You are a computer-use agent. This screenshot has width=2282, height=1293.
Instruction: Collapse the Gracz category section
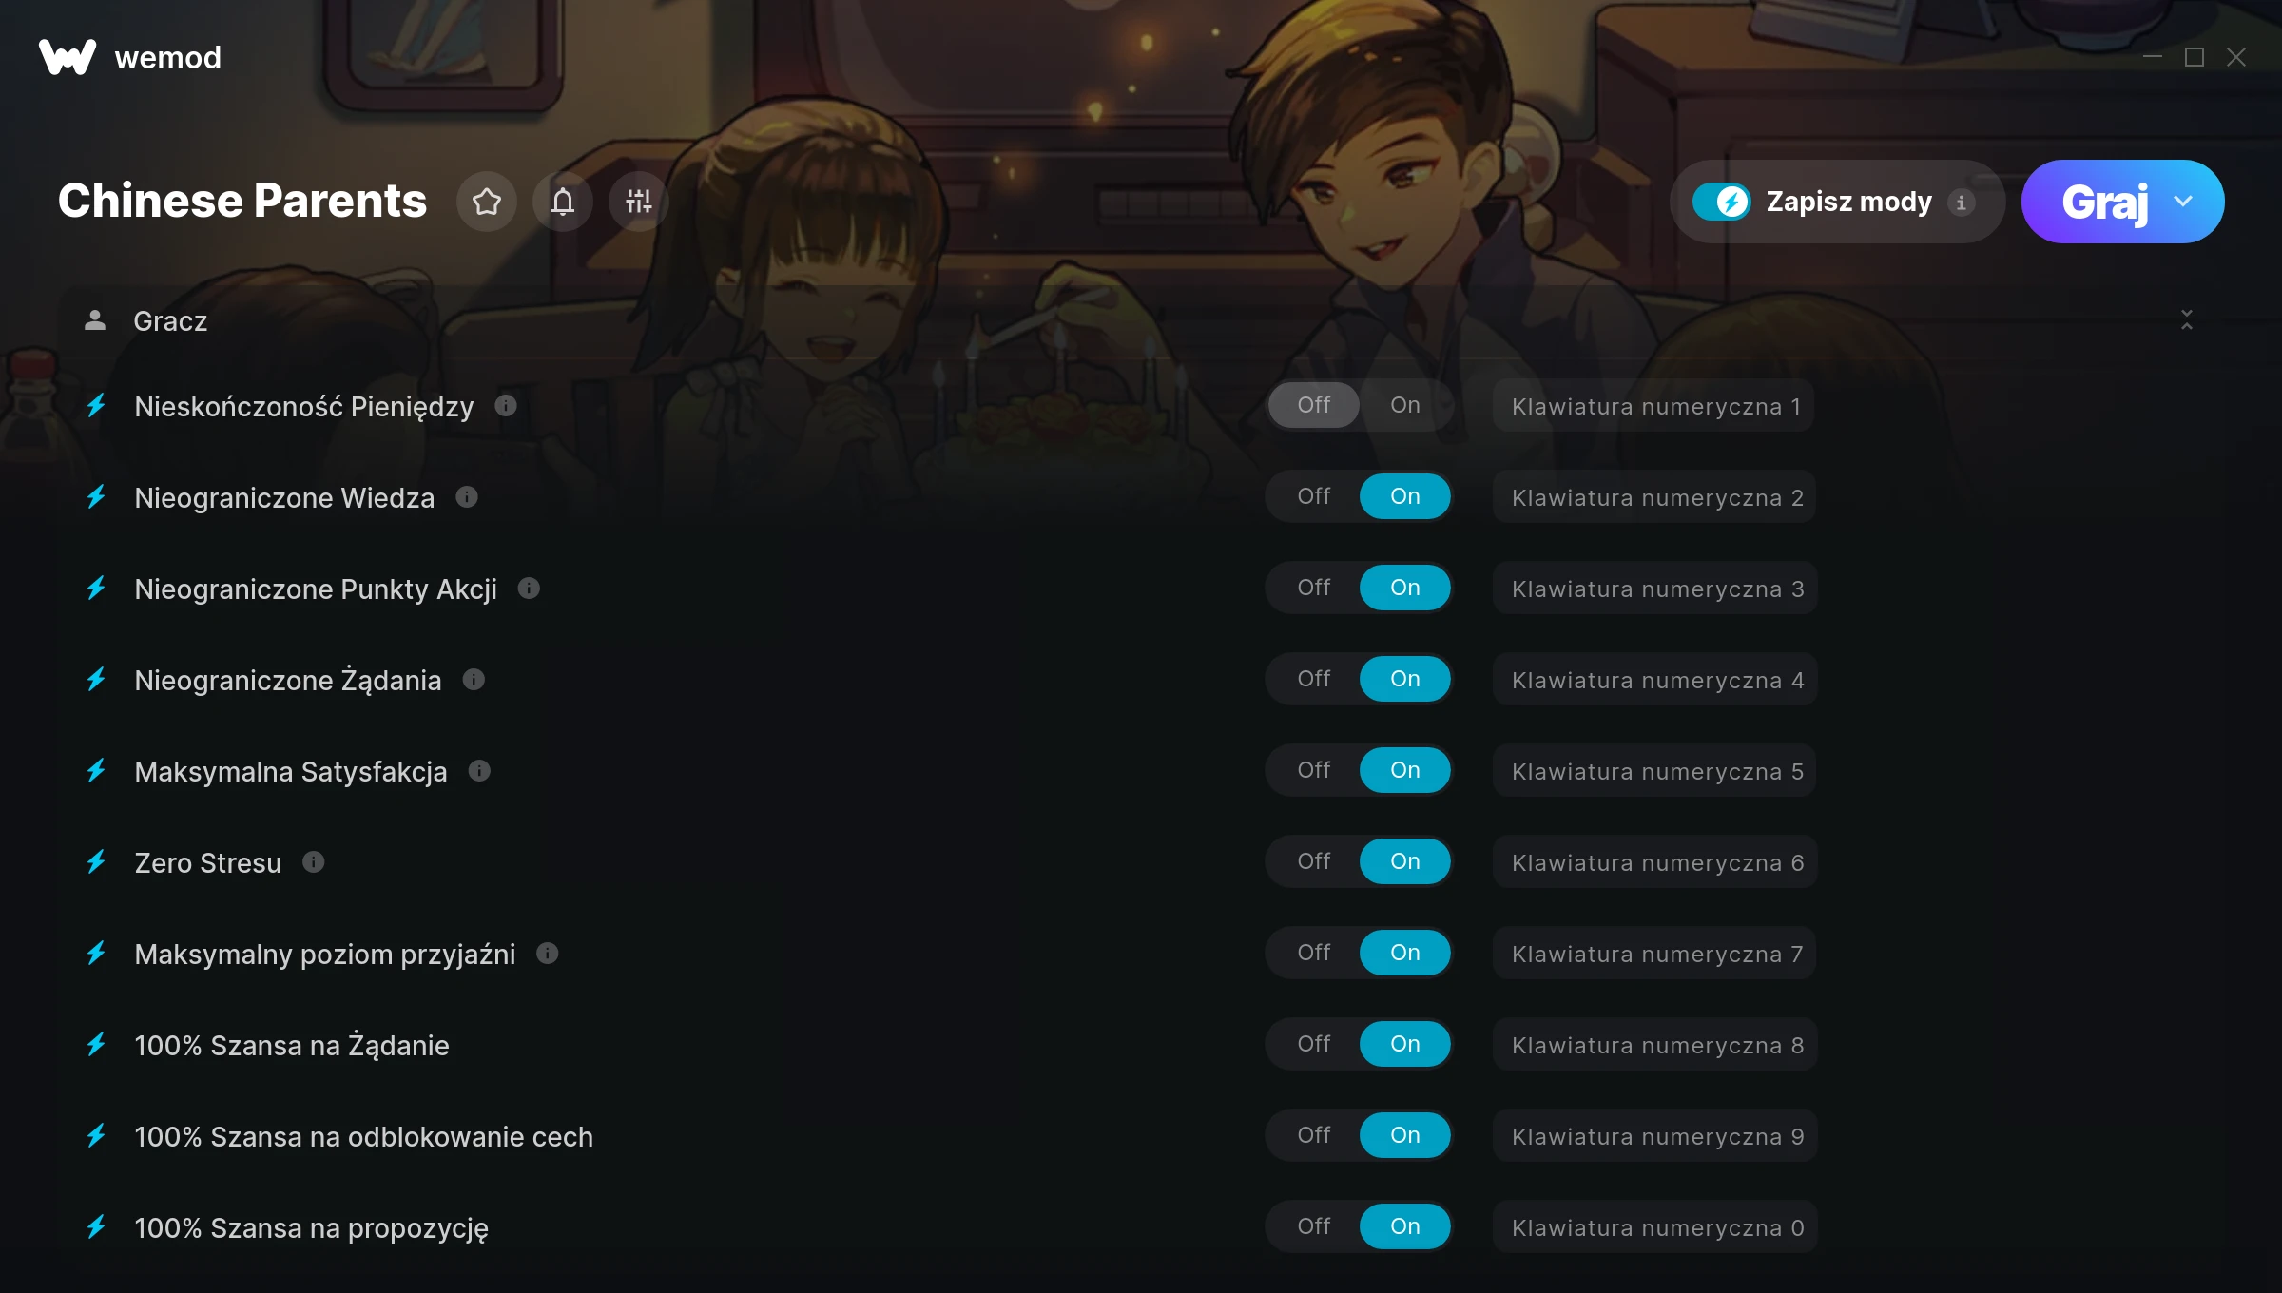click(2187, 320)
